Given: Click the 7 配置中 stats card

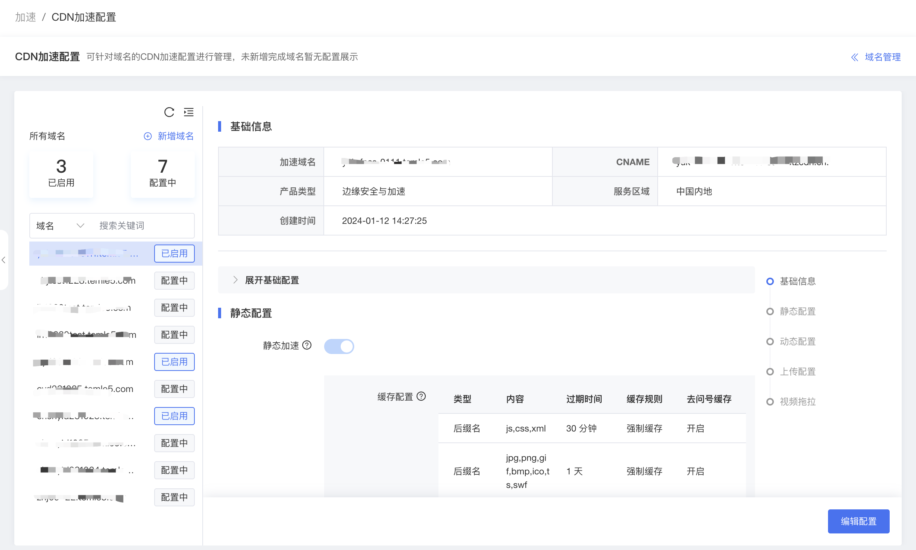Looking at the screenshot, I should click(x=163, y=174).
